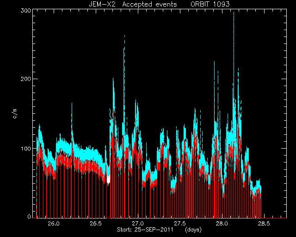Click the y-axis label '200'
This screenshot has width=296, height=237.
(x=26, y=79)
